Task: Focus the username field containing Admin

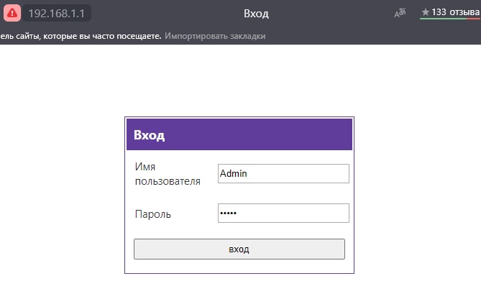Action: pos(283,173)
